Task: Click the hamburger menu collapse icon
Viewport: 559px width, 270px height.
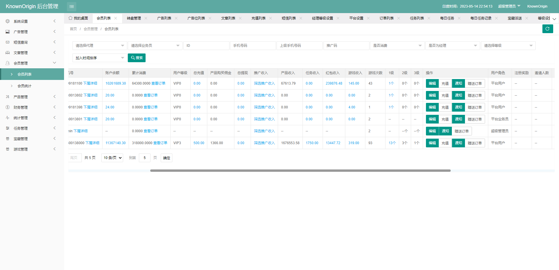Action: point(71,6)
